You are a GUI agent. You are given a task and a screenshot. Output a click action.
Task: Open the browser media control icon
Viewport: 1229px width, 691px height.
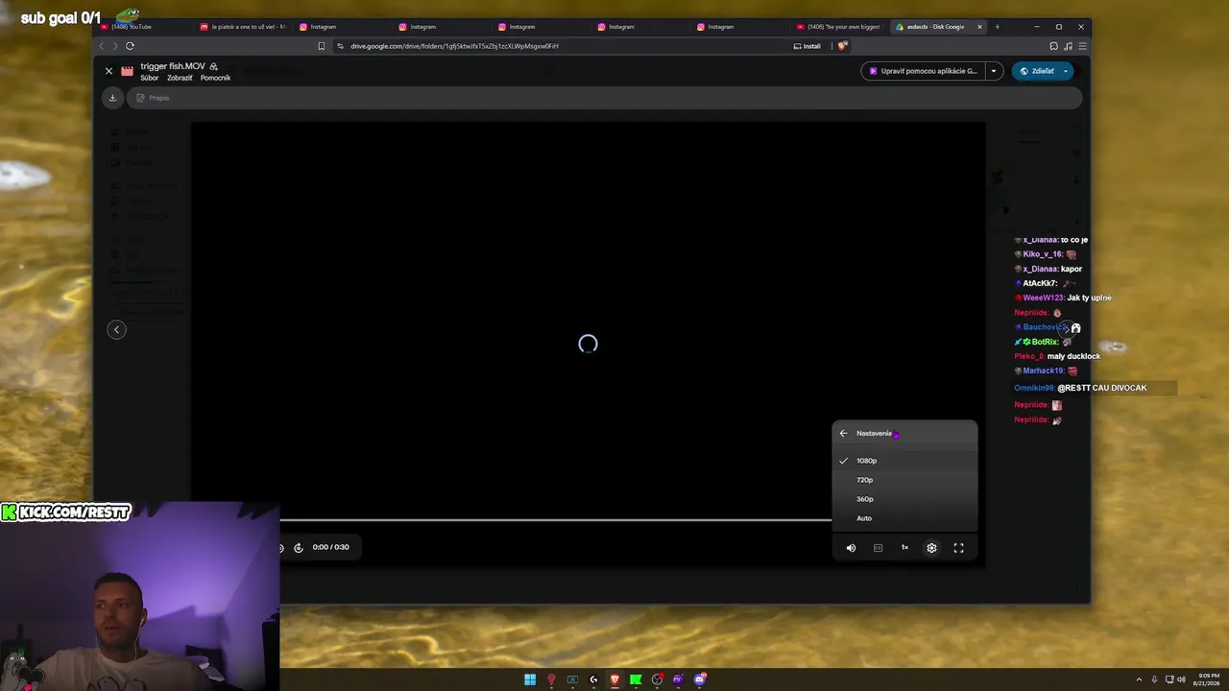(x=1068, y=46)
